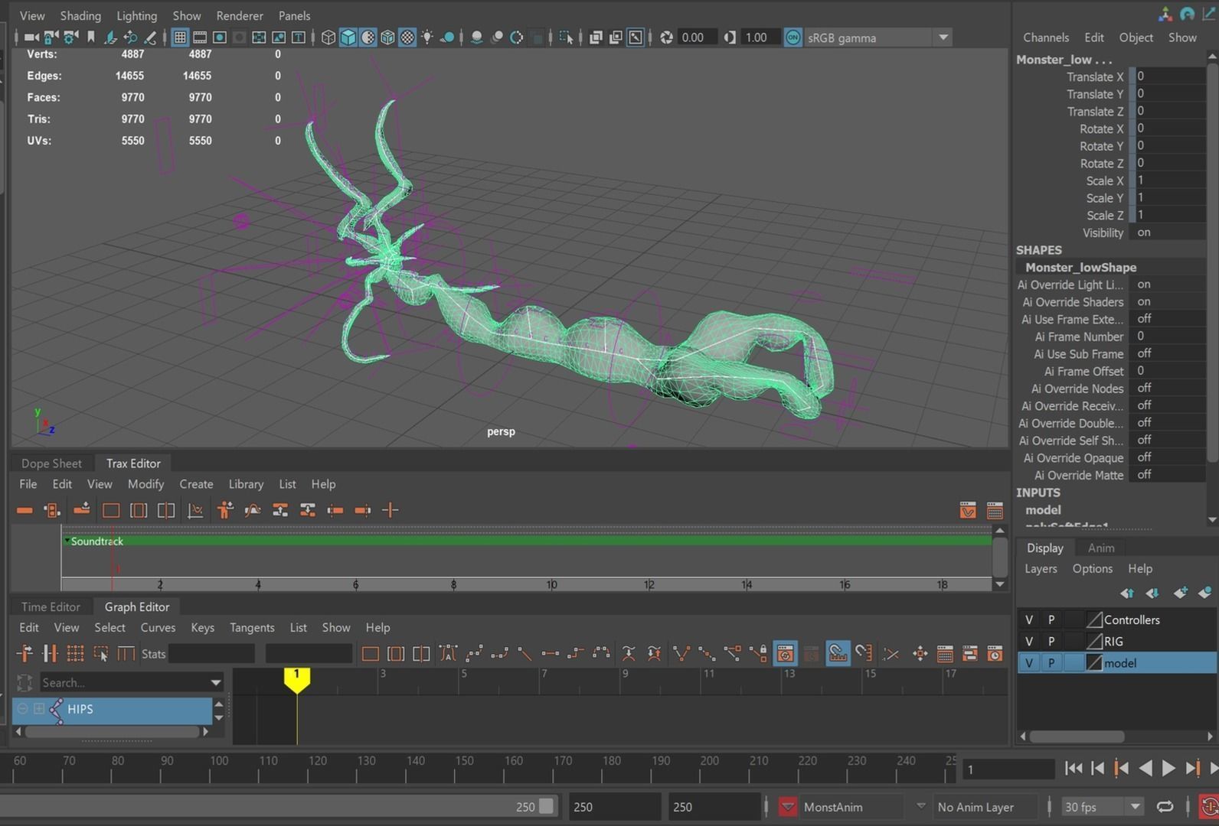This screenshot has width=1219, height=826.
Task: Toggle playback P of RIG layer
Action: (x=1051, y=641)
